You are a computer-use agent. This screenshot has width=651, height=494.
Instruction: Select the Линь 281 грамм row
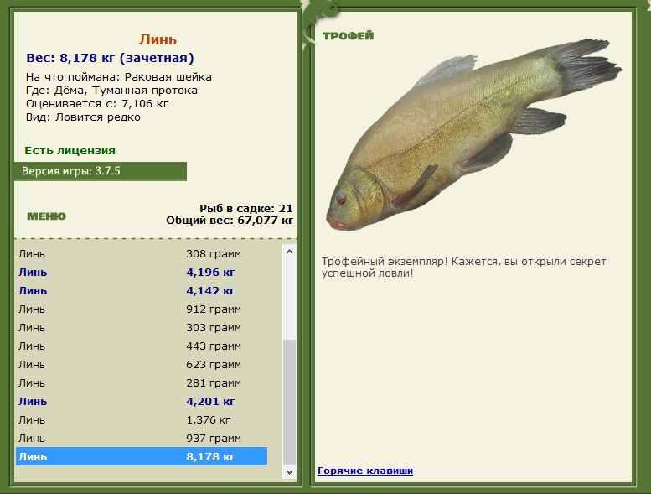[x=141, y=382]
